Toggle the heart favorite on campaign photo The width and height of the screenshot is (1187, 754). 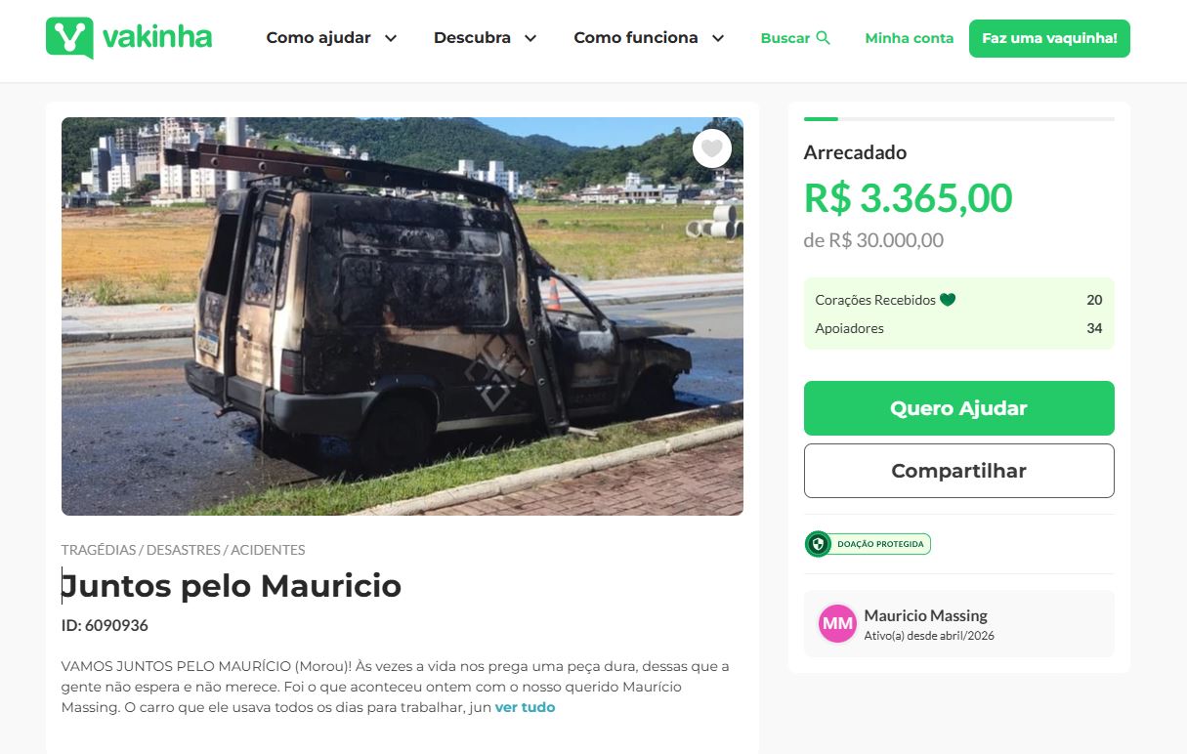(x=712, y=148)
